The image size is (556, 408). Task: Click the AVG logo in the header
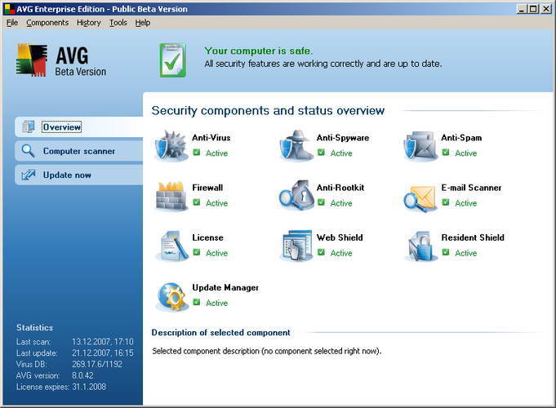(61, 60)
